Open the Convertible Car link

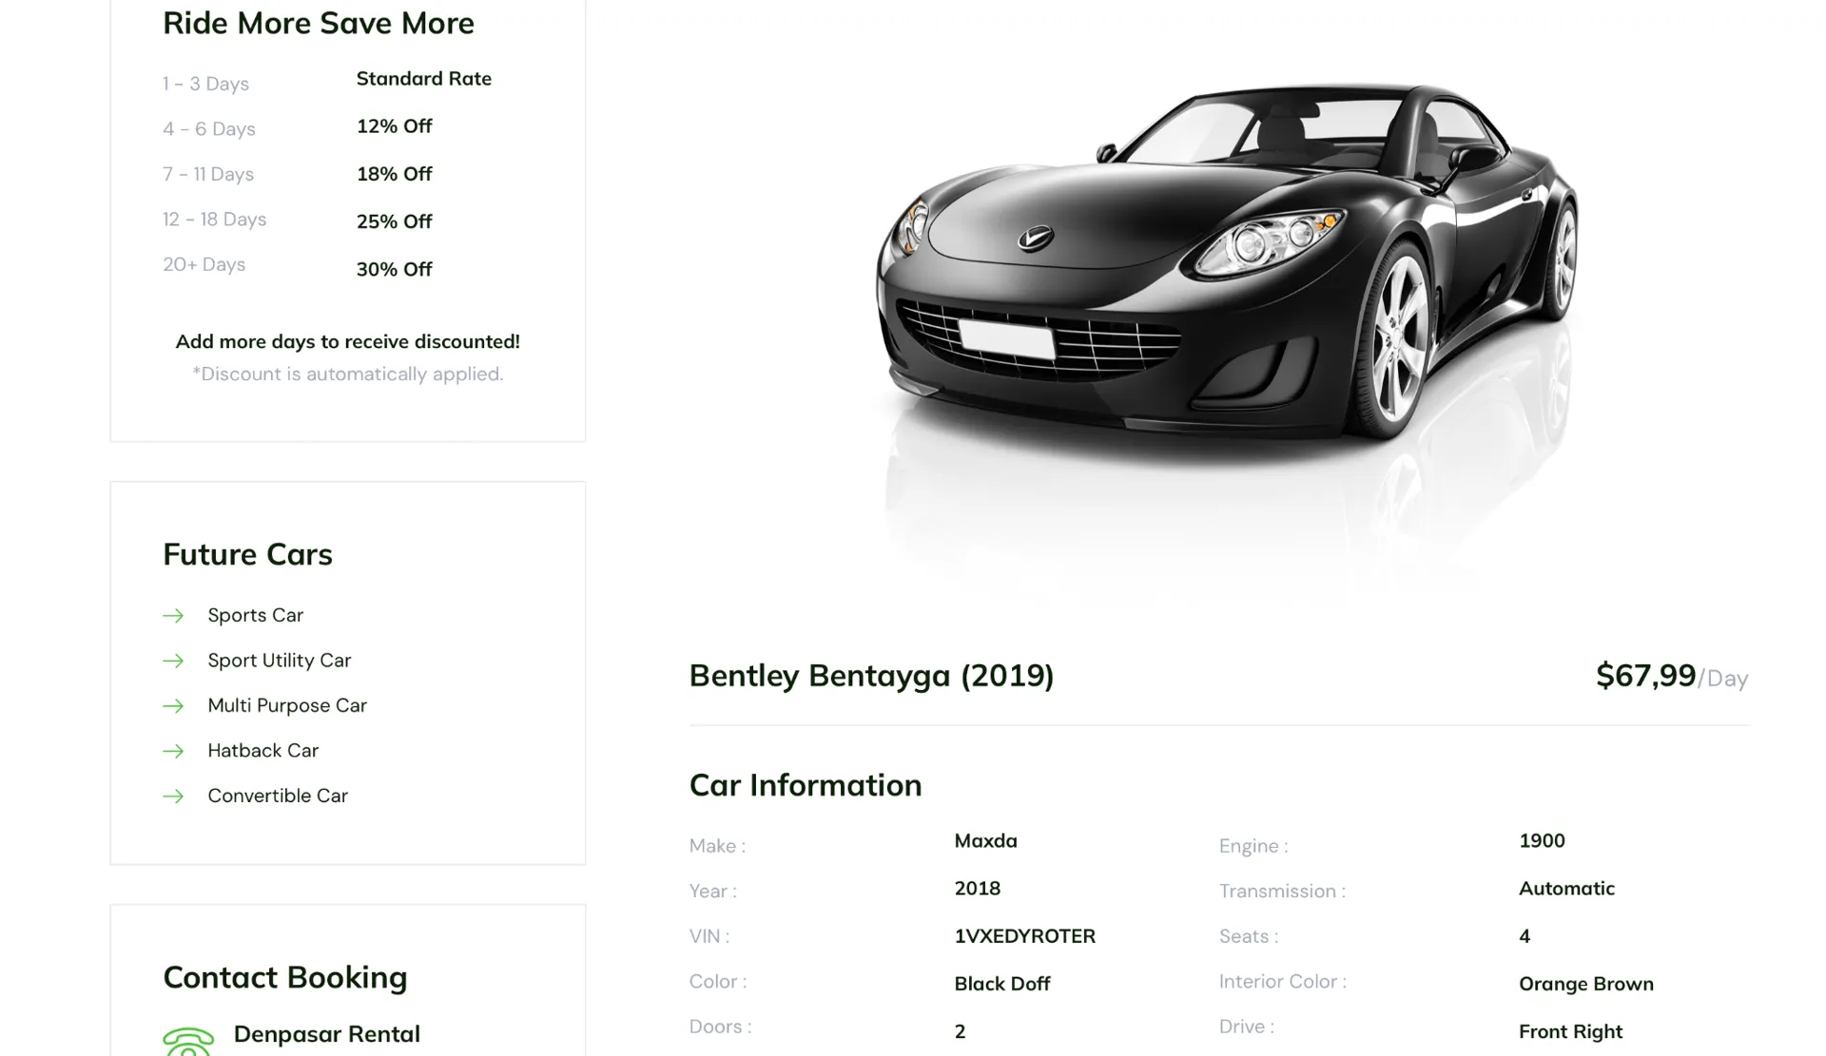point(277,796)
